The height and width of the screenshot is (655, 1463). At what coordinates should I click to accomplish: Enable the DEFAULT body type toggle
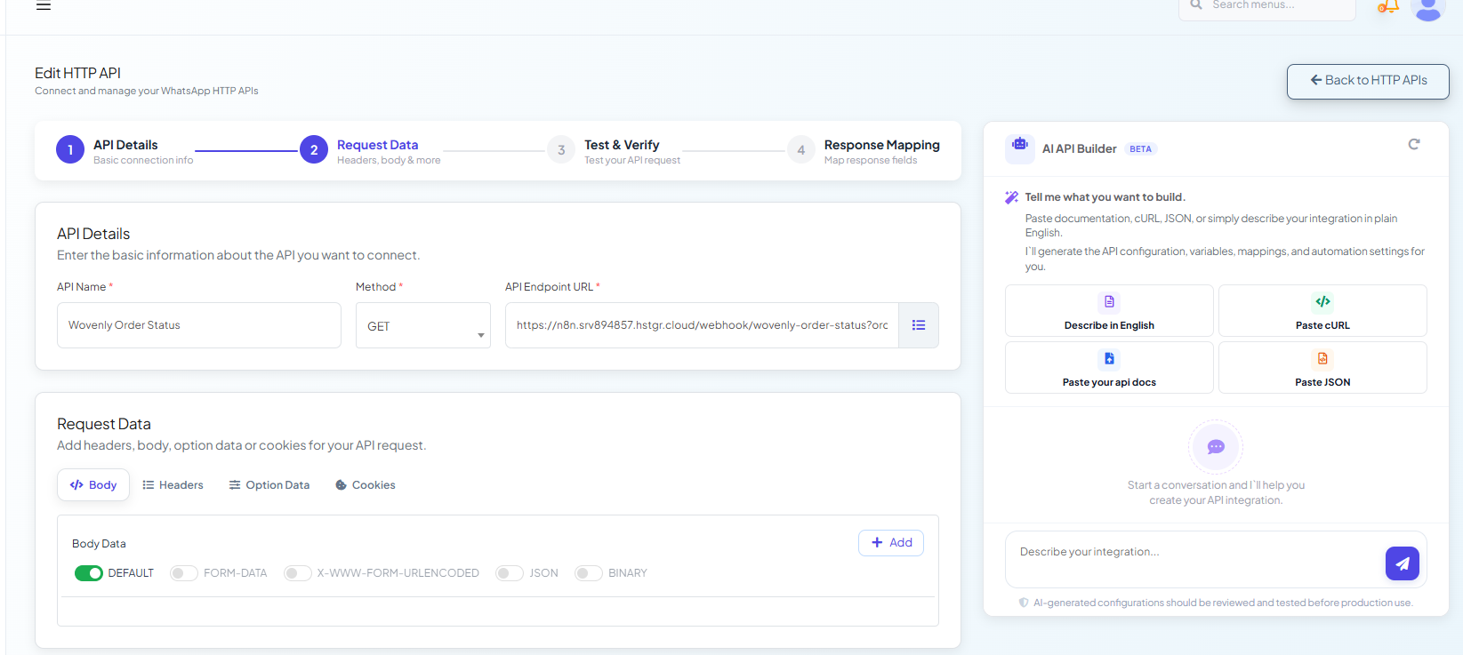pyautogui.click(x=89, y=573)
